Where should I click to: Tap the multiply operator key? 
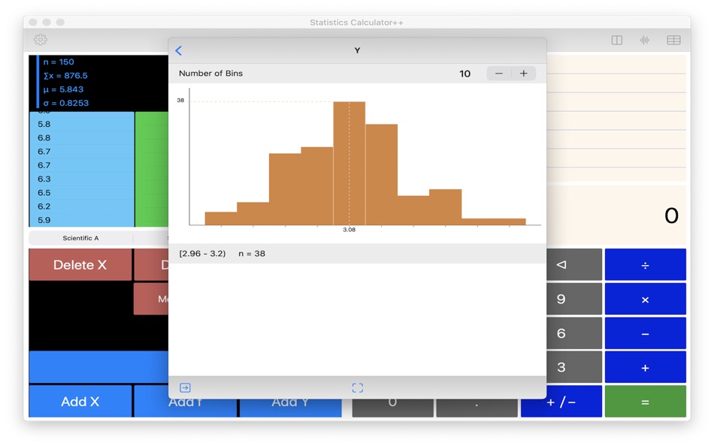[646, 300]
